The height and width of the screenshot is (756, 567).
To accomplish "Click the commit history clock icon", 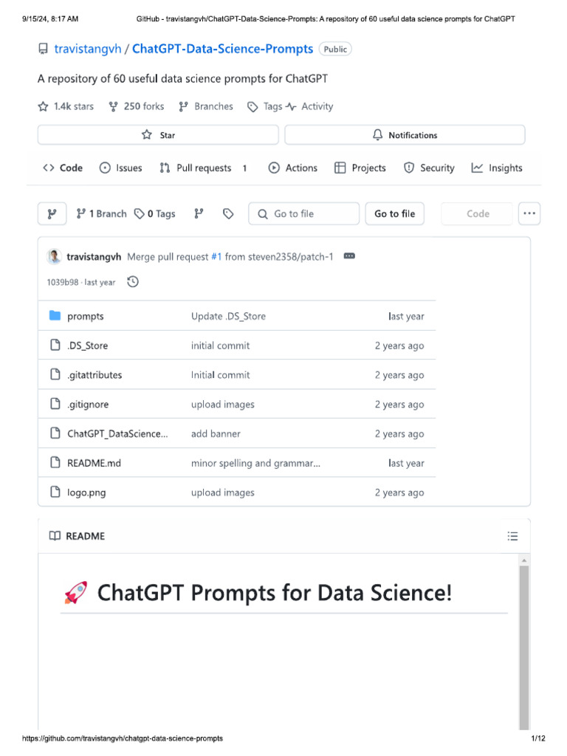I will pos(133,281).
